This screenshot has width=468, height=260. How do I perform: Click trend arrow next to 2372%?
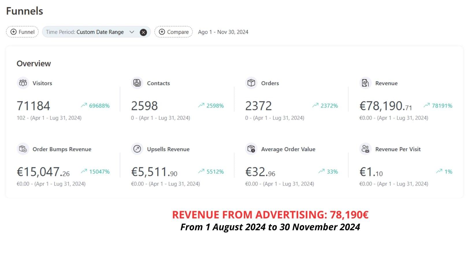315,105
